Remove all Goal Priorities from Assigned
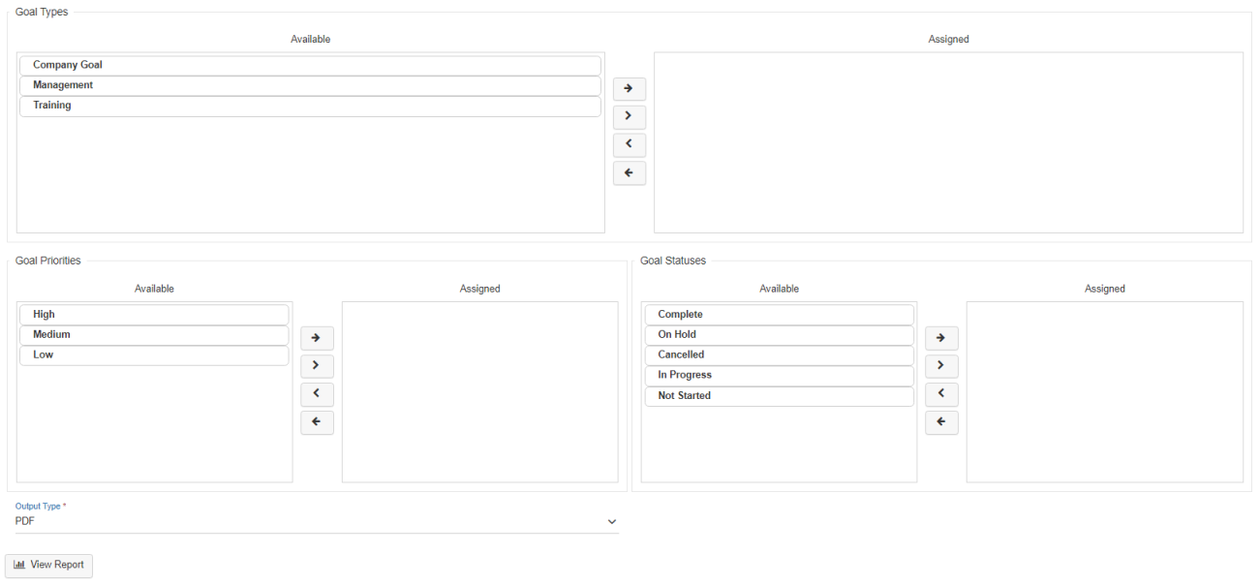This screenshot has width=1260, height=585. [317, 422]
